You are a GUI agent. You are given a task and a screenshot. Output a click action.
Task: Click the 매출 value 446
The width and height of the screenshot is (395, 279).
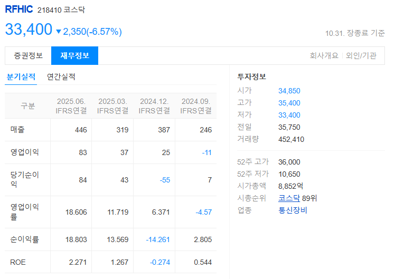[81, 130]
